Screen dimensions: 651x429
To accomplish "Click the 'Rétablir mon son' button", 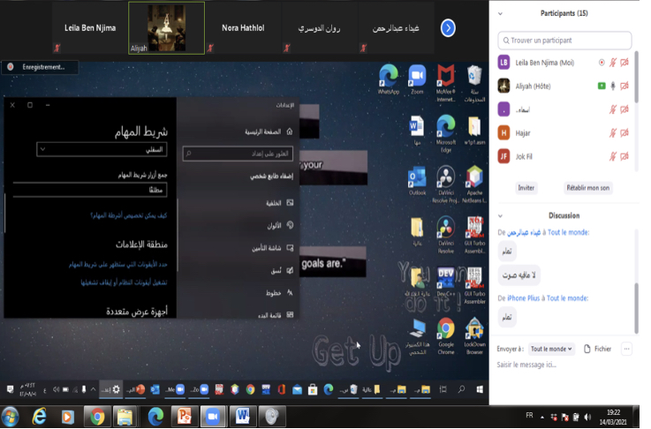I will coord(588,188).
